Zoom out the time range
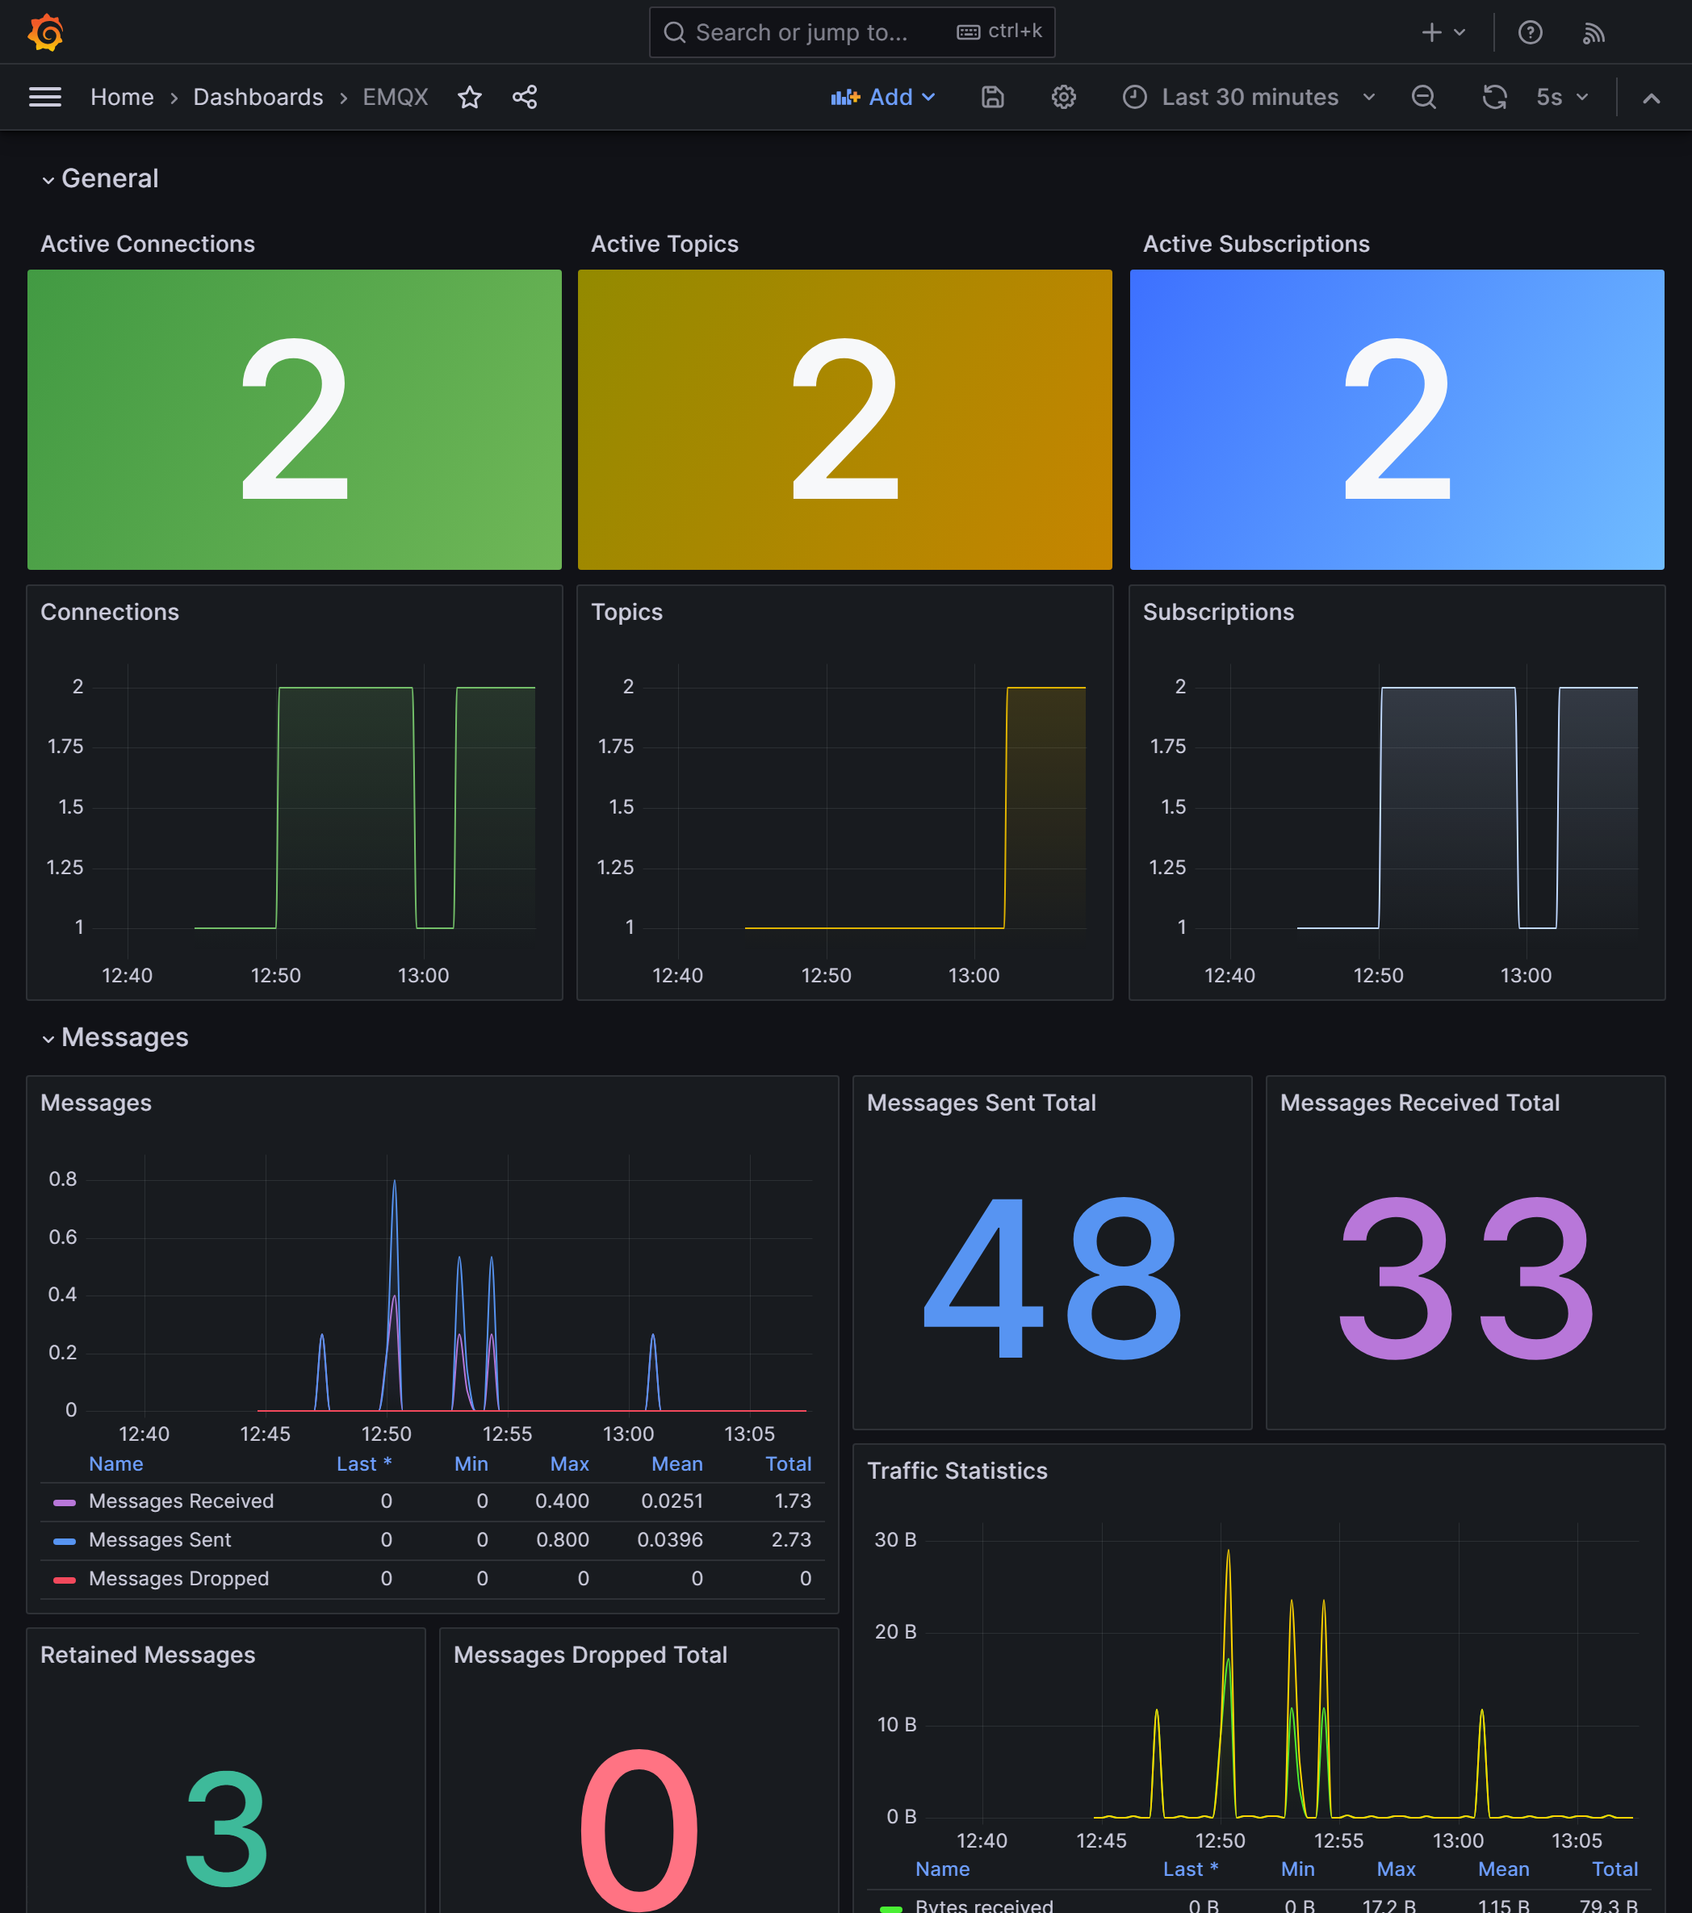This screenshot has width=1692, height=1913. (1423, 98)
